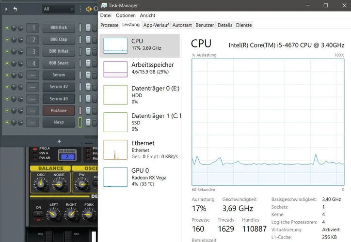Open the All channel filter dropdown
Screen dimensions: 351x242
58,9
